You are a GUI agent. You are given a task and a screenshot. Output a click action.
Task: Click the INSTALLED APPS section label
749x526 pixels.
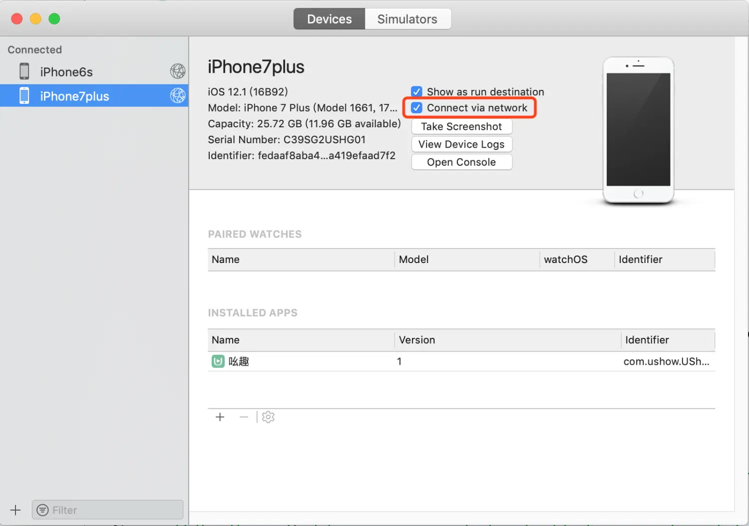point(253,313)
